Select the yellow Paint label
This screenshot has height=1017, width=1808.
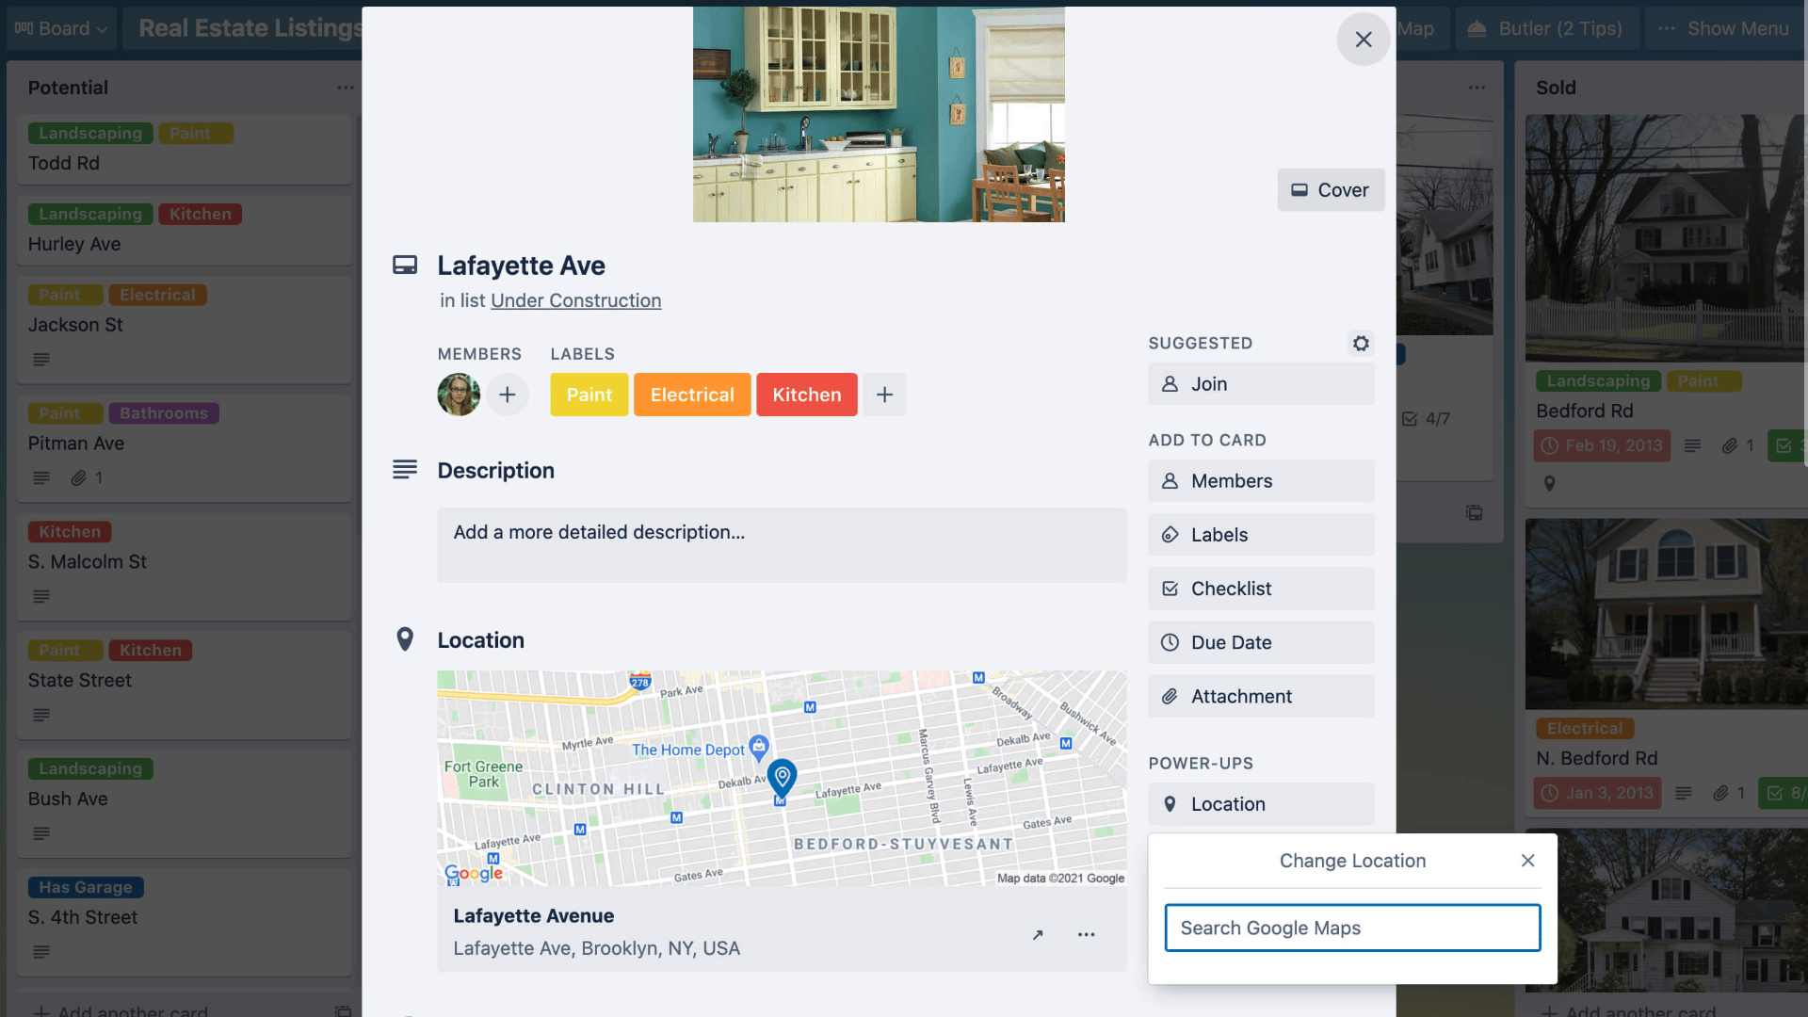point(589,395)
